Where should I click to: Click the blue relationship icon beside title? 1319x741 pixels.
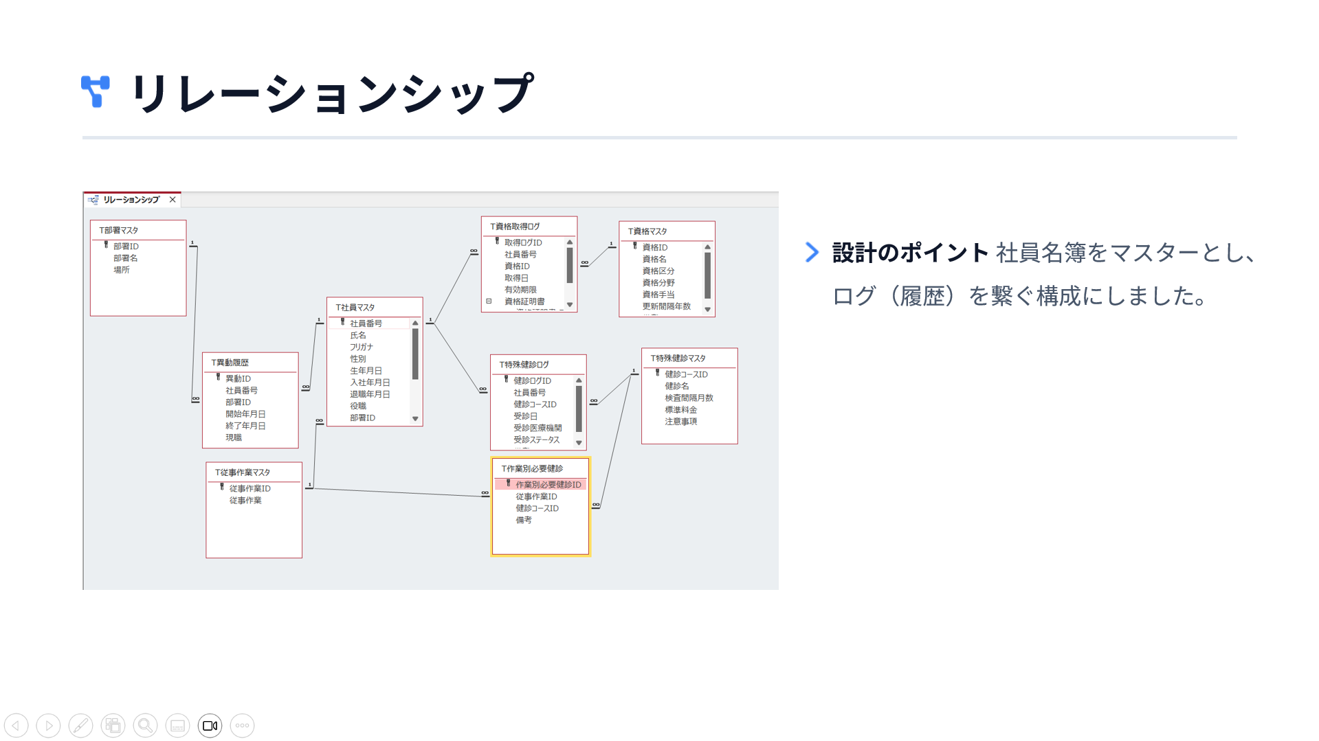(x=96, y=91)
